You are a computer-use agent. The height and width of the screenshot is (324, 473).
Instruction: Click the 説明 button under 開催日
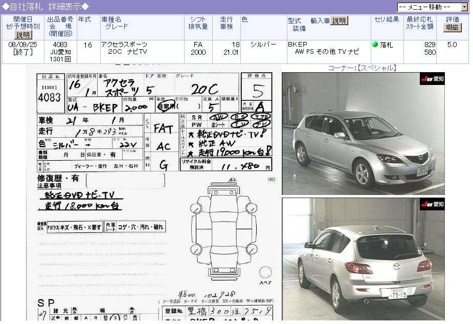pos(23,35)
